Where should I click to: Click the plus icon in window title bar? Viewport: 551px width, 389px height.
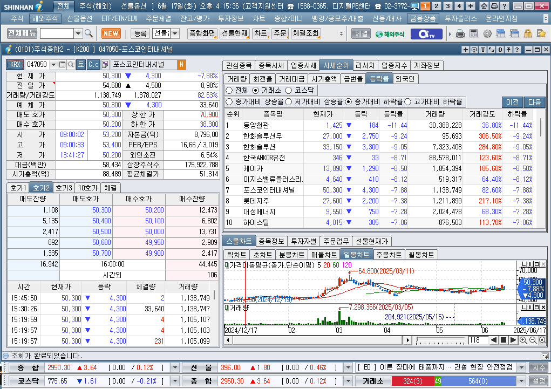coord(465,50)
